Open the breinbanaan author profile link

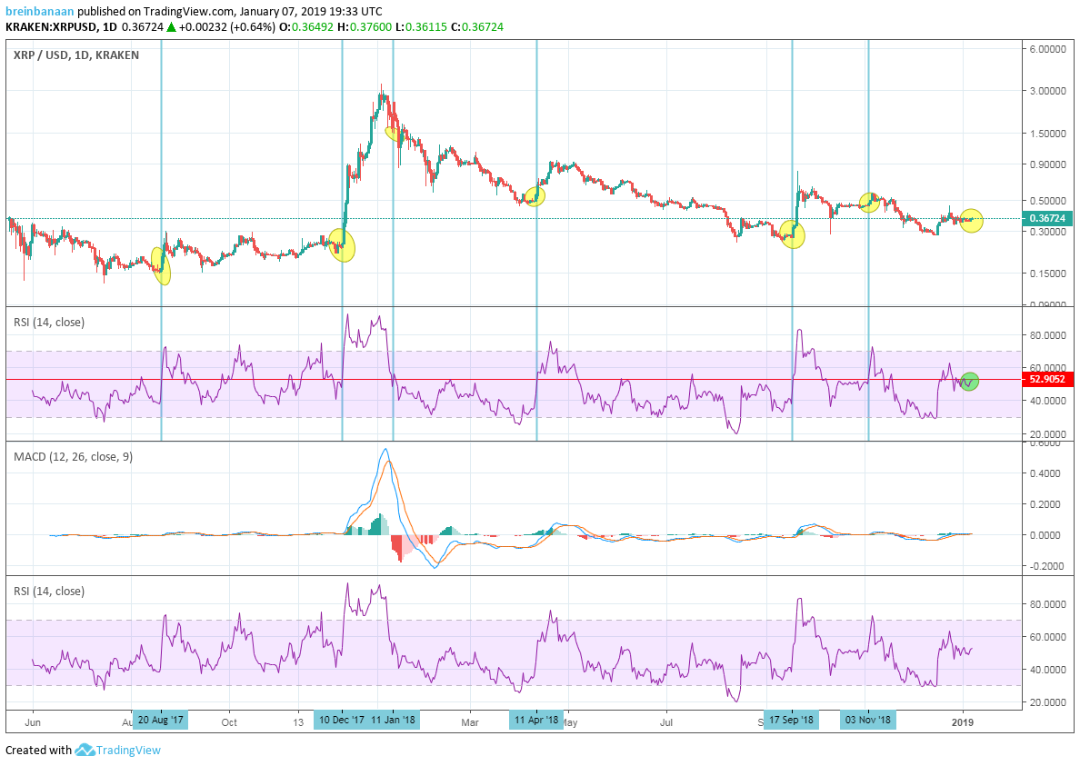point(40,12)
